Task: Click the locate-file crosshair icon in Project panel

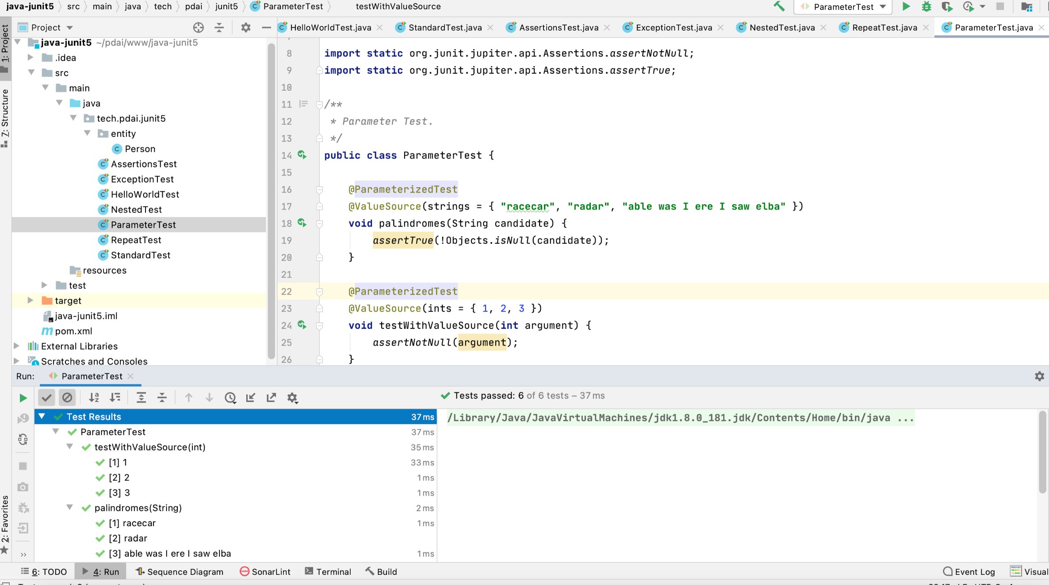Action: 198,27
